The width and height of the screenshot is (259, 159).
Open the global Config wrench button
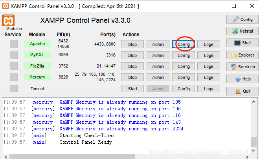coord(242,20)
